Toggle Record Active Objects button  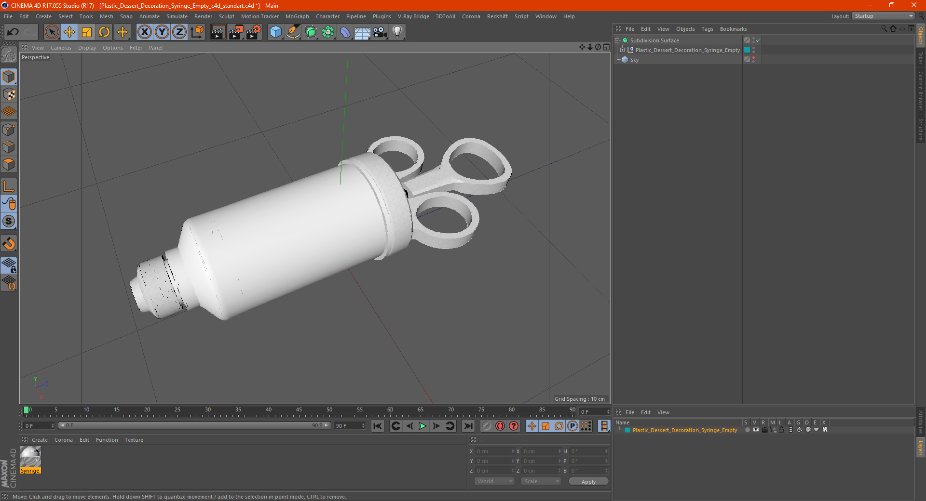pos(487,426)
